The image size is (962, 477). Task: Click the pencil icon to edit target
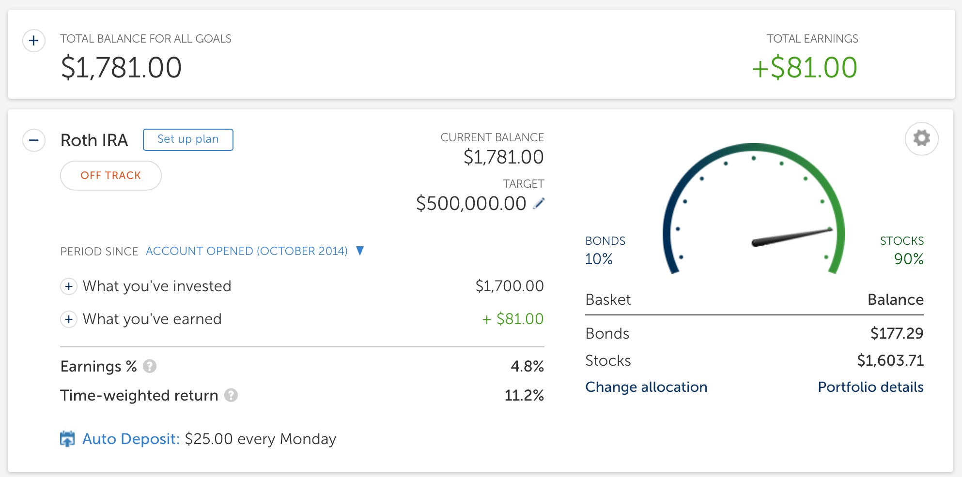pyautogui.click(x=539, y=204)
